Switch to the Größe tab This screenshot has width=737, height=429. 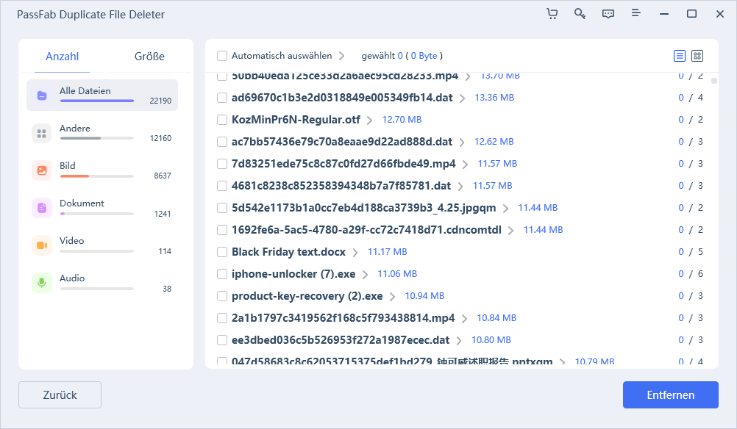149,57
